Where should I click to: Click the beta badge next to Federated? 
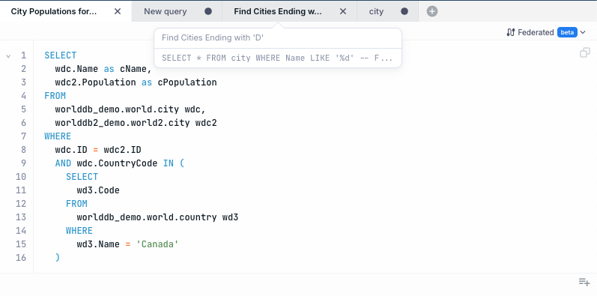(567, 32)
